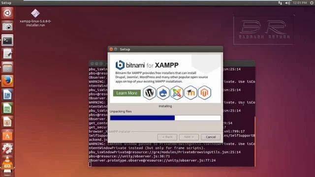Click the Joomla icon in Bitnami banner

[x=177, y=93]
